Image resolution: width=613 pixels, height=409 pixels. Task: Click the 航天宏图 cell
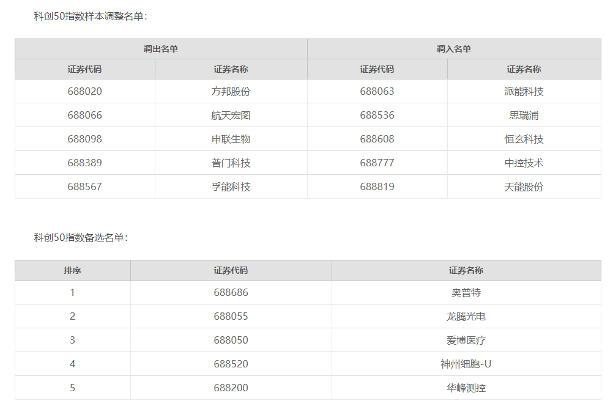pyautogui.click(x=231, y=115)
